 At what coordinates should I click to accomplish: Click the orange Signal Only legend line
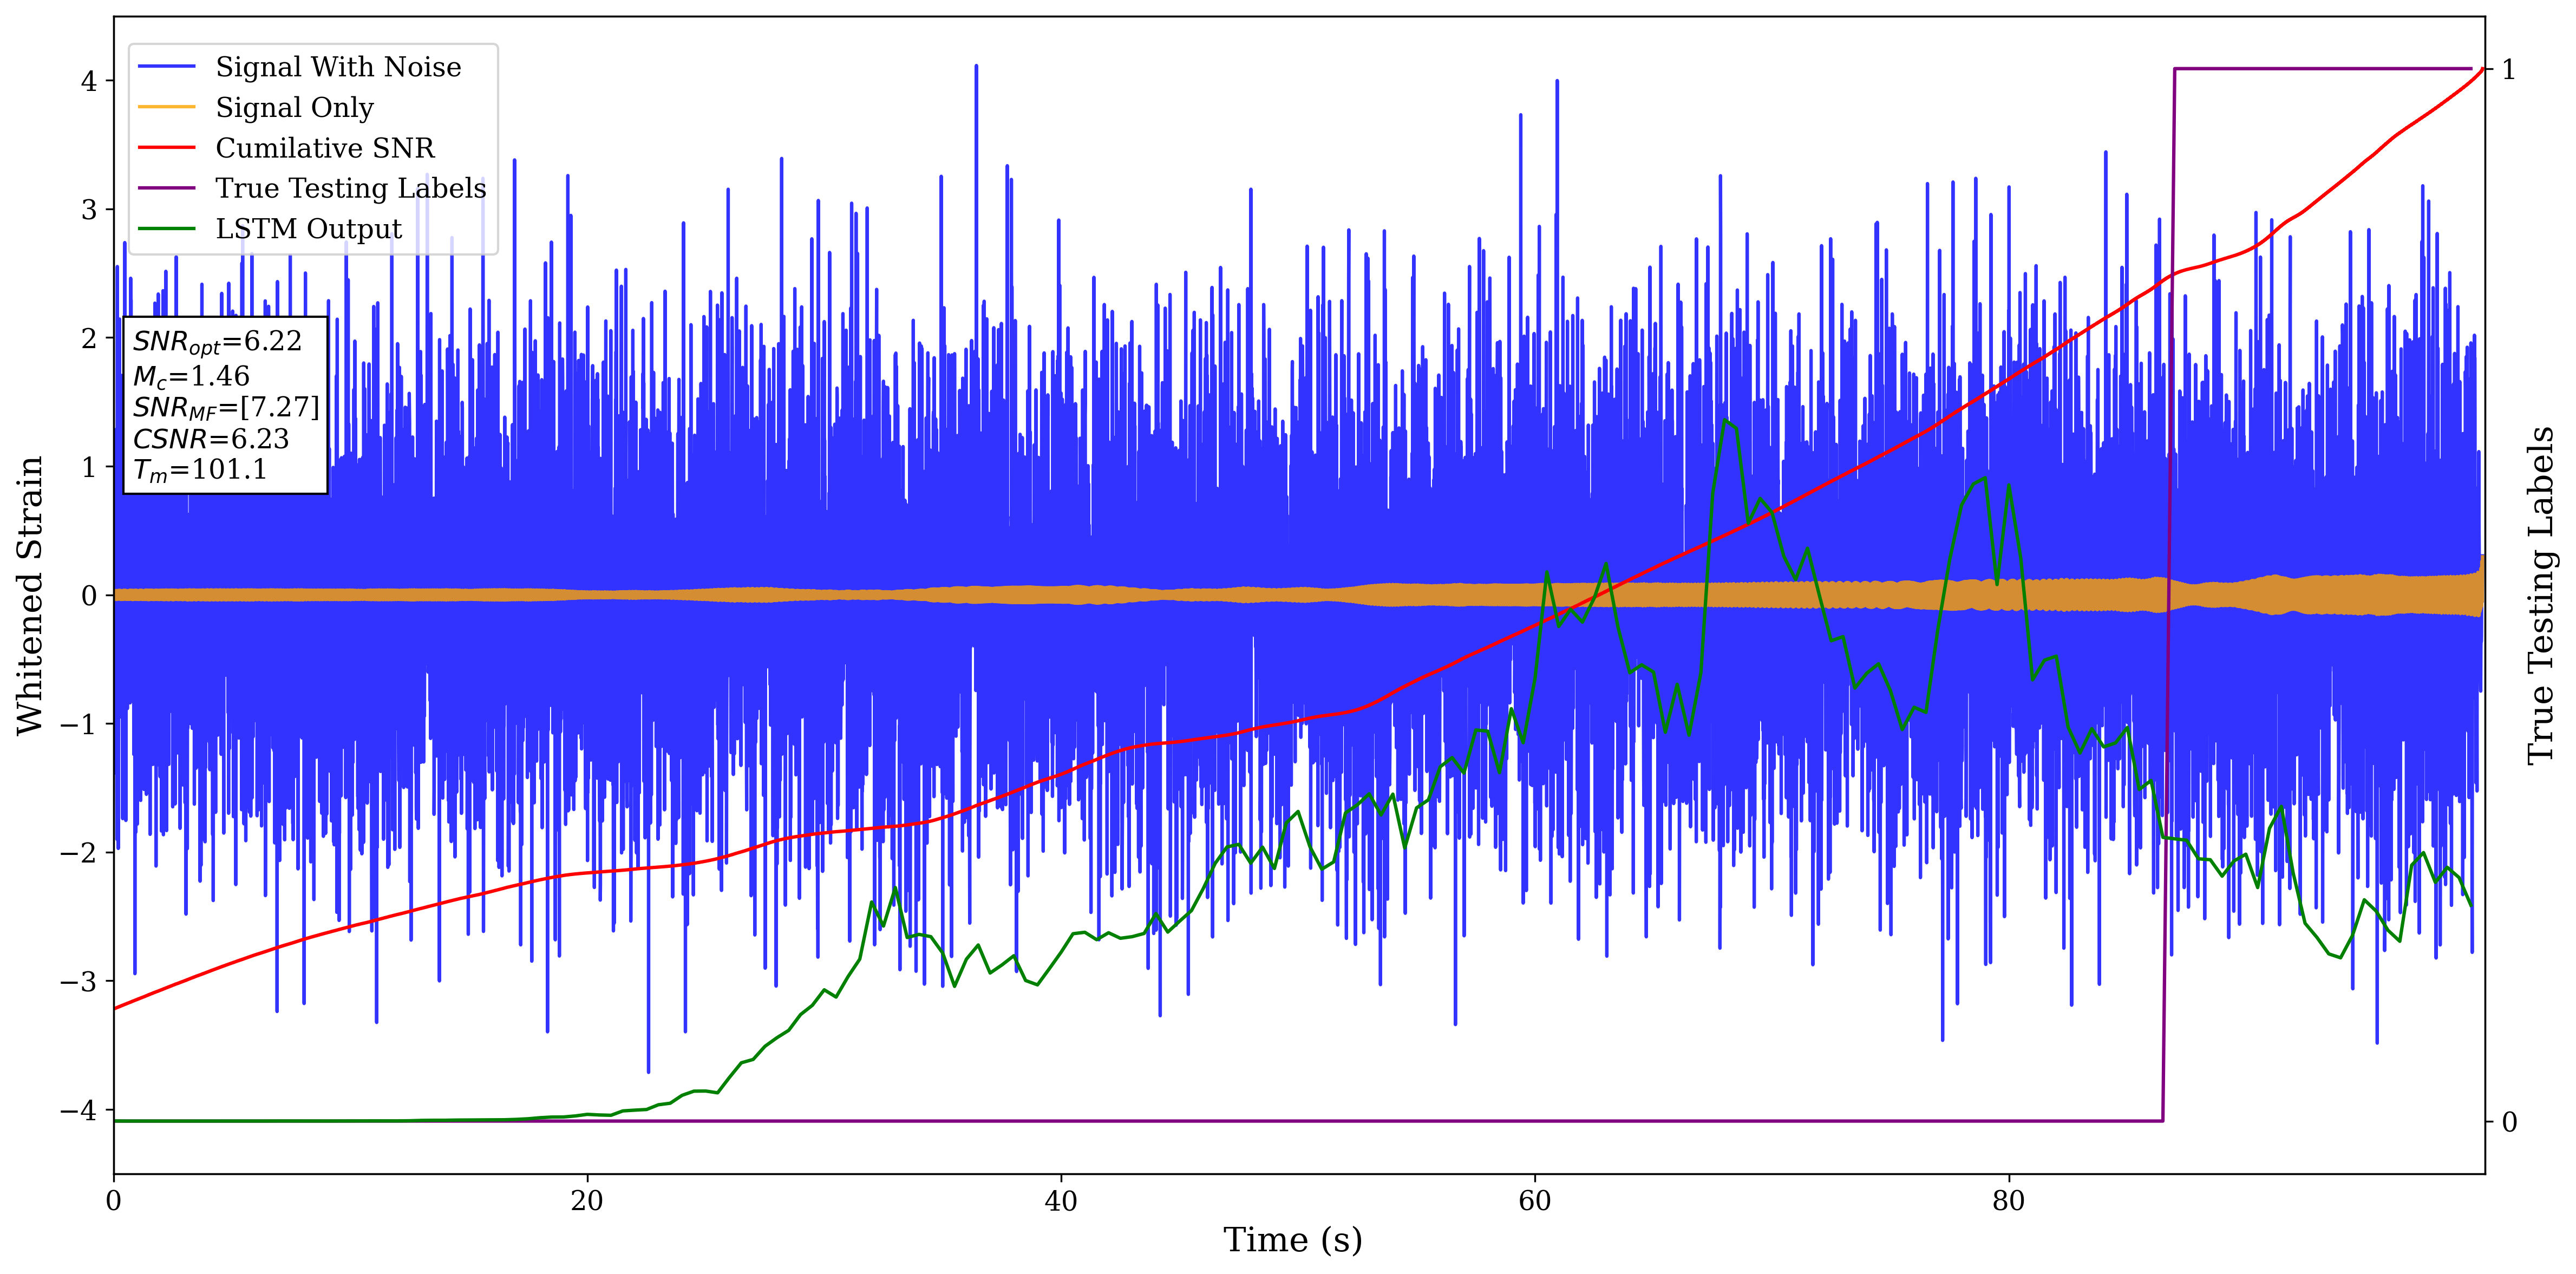click(166, 107)
